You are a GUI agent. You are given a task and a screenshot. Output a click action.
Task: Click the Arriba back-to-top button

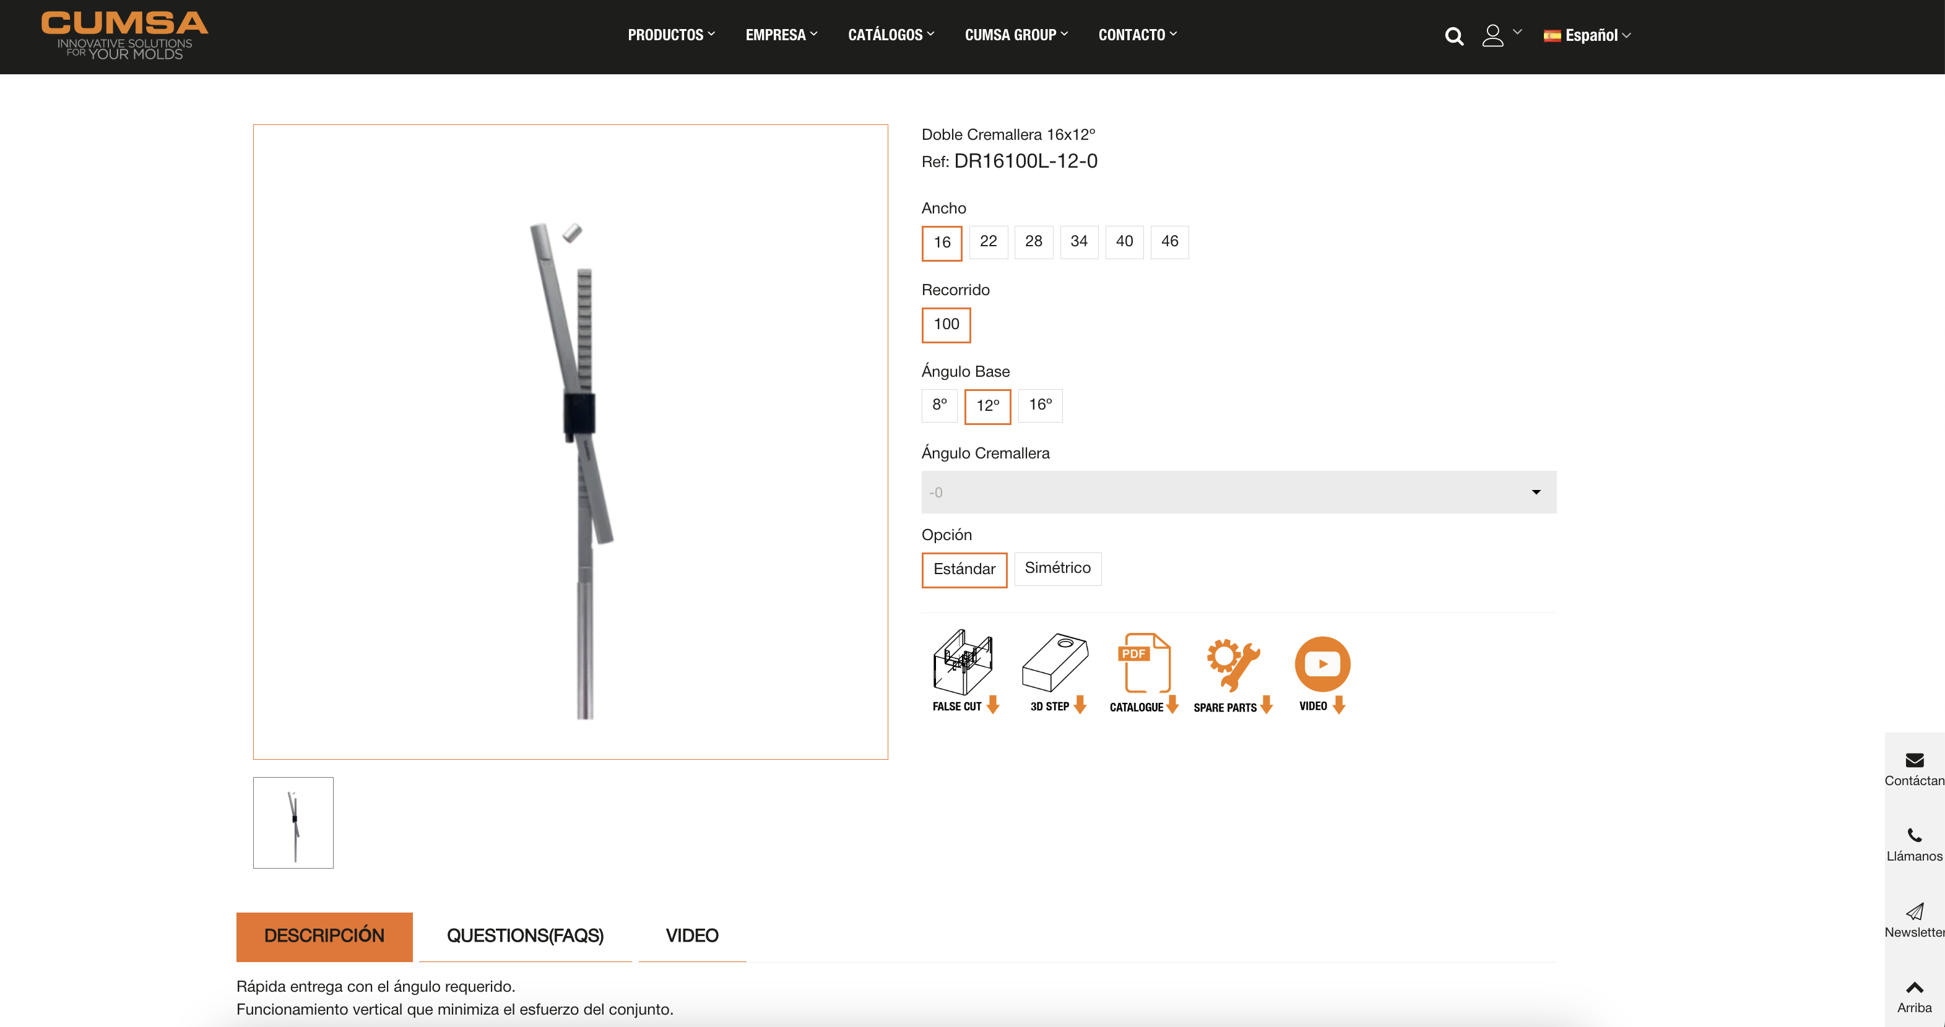pyautogui.click(x=1914, y=997)
